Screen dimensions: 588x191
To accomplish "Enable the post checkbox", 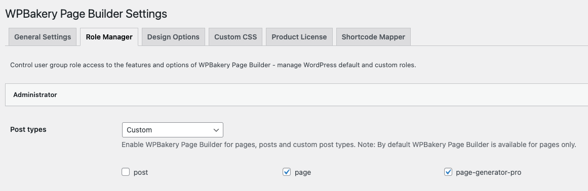I will pyautogui.click(x=126, y=172).
